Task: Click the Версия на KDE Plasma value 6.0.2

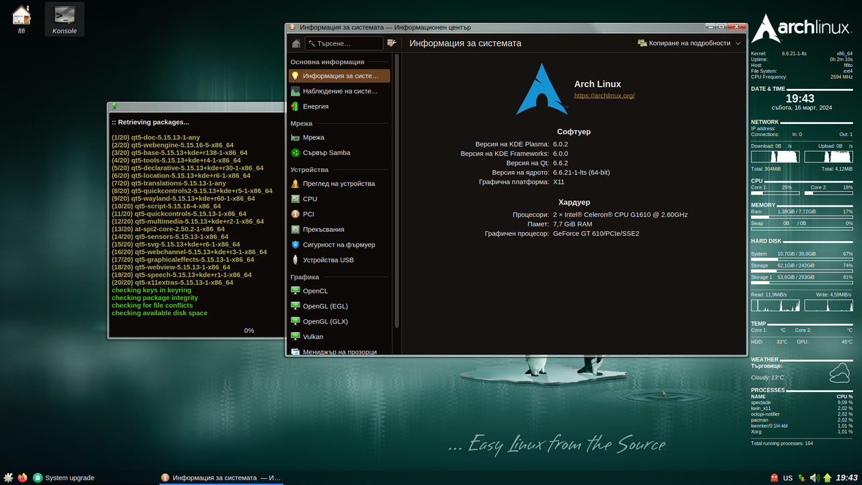Action: tap(560, 144)
